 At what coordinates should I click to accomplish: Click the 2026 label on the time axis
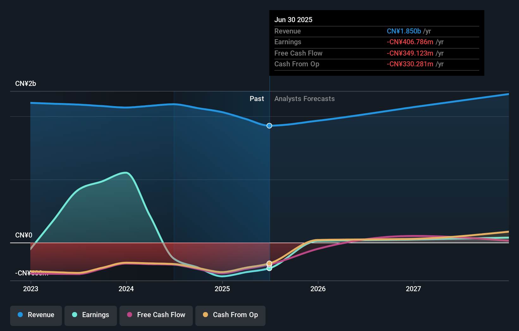point(318,289)
